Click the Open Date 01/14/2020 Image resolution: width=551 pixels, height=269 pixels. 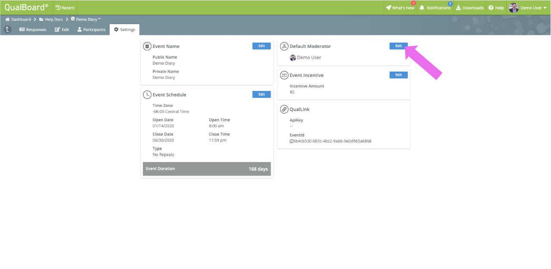coord(163,126)
